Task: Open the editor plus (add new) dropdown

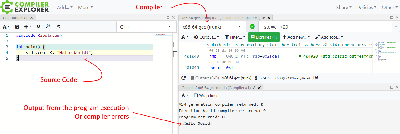Action: [x=28, y=27]
